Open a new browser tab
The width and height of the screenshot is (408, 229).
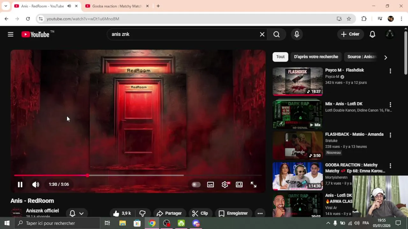coord(158,6)
